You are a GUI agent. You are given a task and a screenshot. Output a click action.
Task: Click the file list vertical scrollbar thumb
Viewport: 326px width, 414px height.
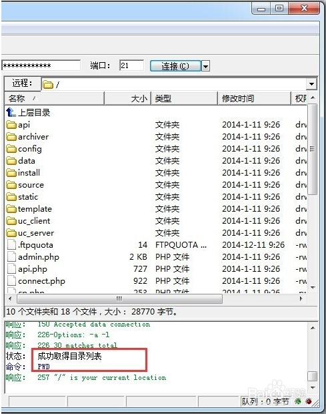[x=313, y=149]
